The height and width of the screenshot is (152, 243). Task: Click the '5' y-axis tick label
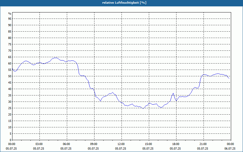10,134
